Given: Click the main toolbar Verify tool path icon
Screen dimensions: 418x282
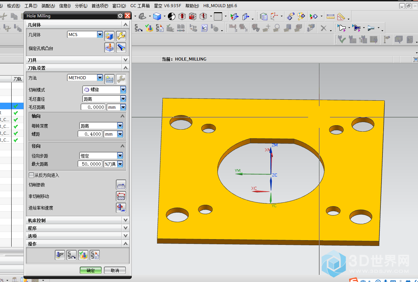Looking at the screenshot, I should point(149,28).
